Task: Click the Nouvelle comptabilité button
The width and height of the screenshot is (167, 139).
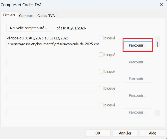Action: [29, 28]
